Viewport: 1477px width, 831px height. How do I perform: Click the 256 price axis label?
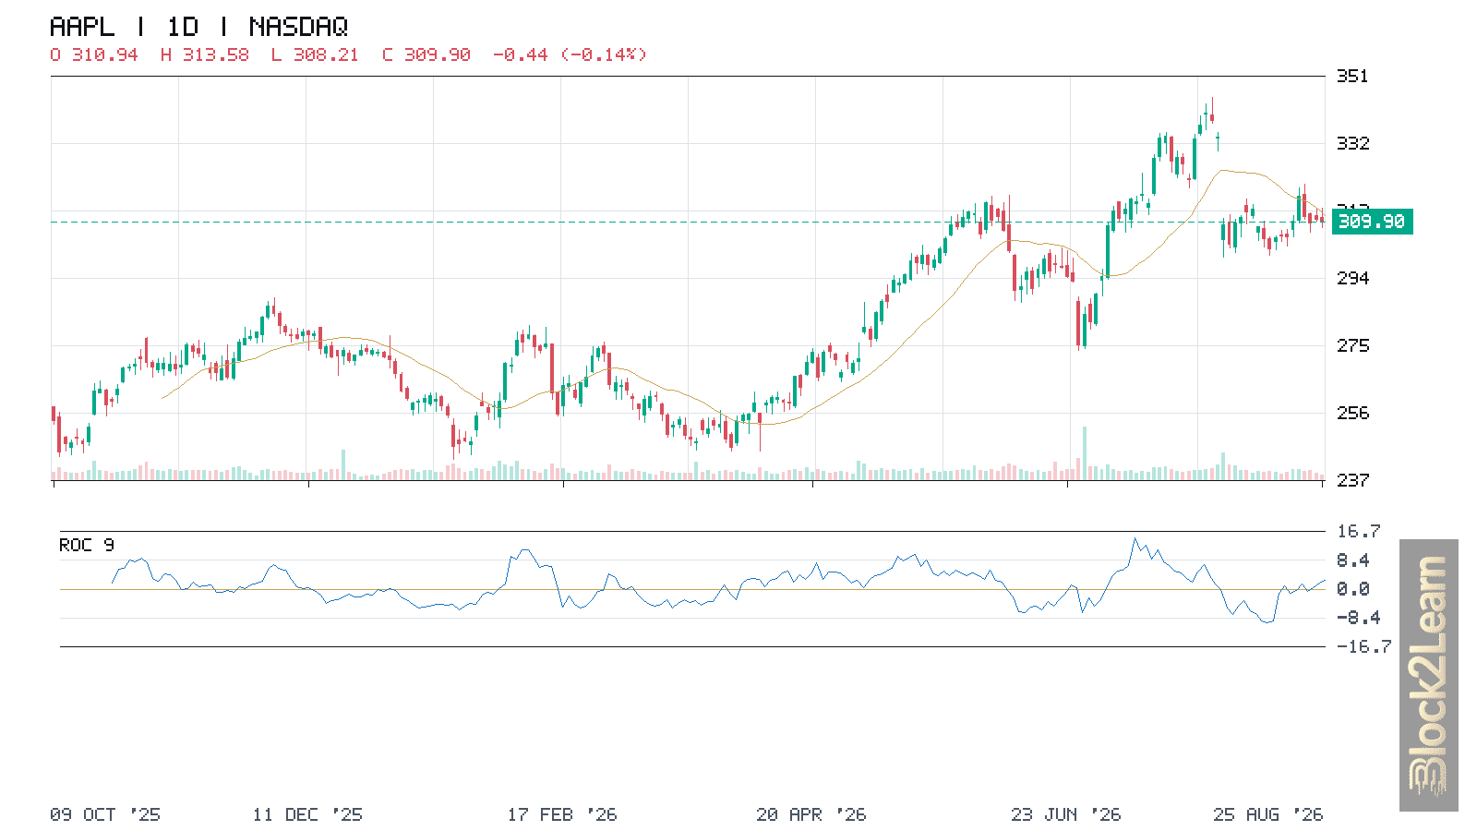point(1353,413)
